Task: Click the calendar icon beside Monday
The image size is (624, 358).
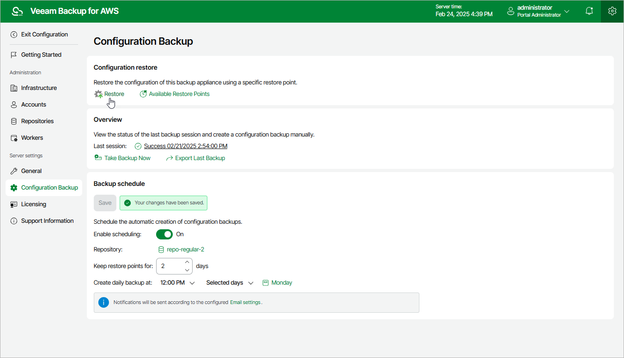Action: [x=266, y=283]
